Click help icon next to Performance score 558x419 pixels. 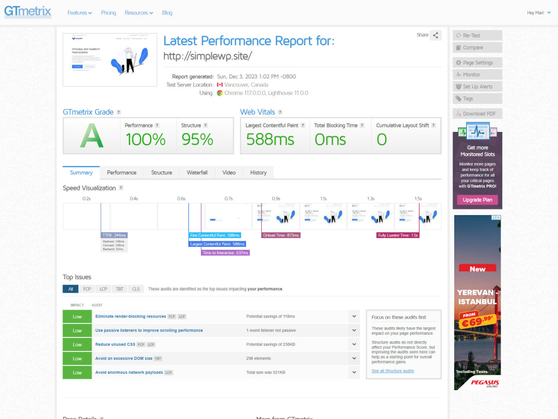pos(157,125)
